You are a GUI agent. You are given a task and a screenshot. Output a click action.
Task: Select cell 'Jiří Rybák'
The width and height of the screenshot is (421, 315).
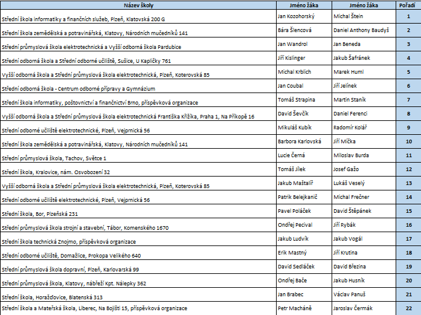364,226
